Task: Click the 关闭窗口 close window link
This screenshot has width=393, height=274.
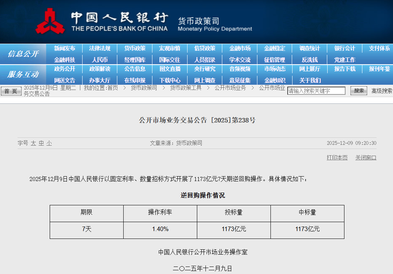Action: coord(366,158)
